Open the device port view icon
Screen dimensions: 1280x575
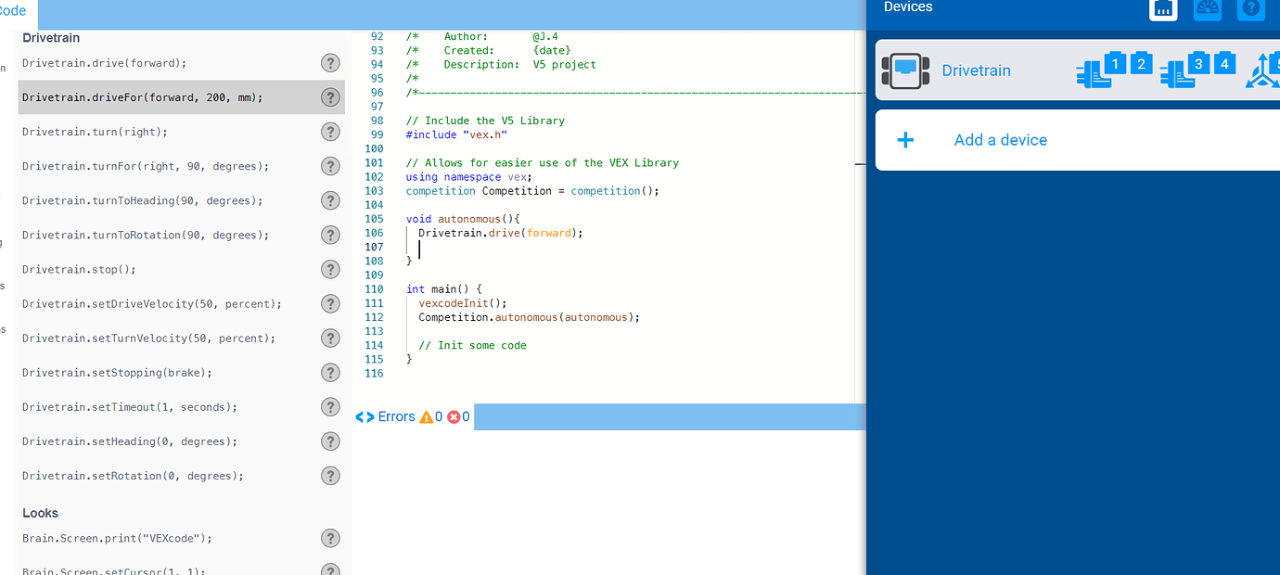coord(1163,10)
